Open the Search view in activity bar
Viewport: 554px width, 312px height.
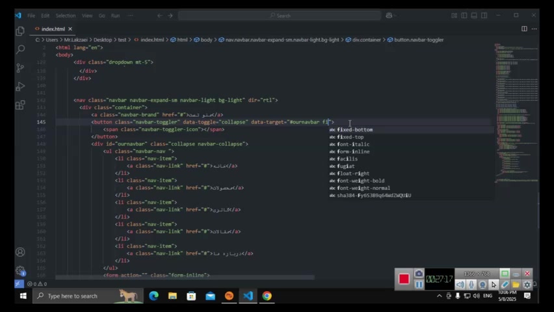click(20, 49)
